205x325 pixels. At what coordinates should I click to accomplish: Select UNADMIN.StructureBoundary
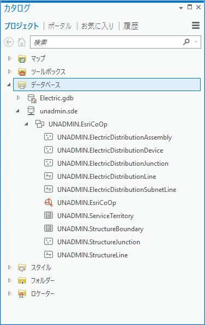pyautogui.click(x=100, y=229)
